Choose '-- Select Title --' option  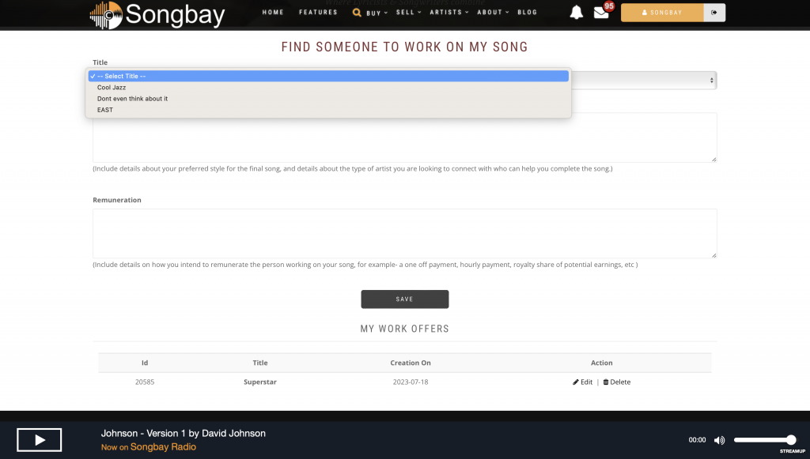point(328,77)
